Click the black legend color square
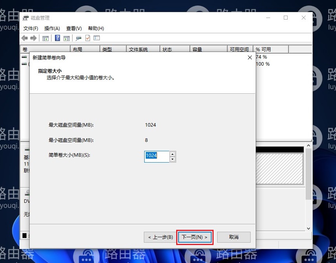Image resolution: width=336 pixels, height=263 pixels. pos(25,236)
